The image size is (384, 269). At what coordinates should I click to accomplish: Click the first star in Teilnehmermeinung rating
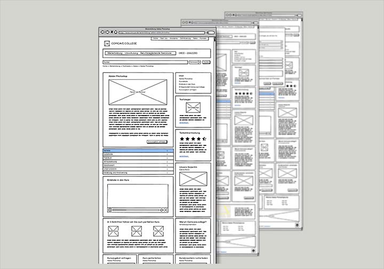(182, 139)
